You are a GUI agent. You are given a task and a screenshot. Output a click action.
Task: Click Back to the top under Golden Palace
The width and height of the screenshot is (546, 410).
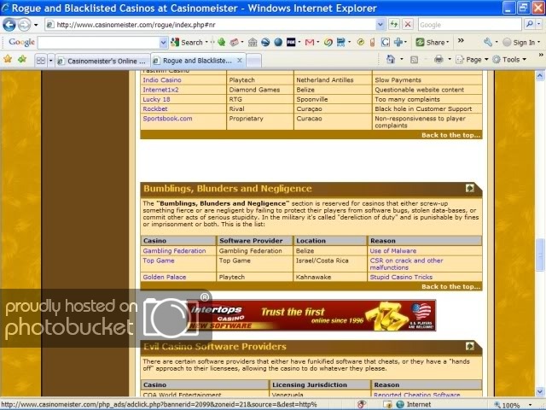click(451, 287)
